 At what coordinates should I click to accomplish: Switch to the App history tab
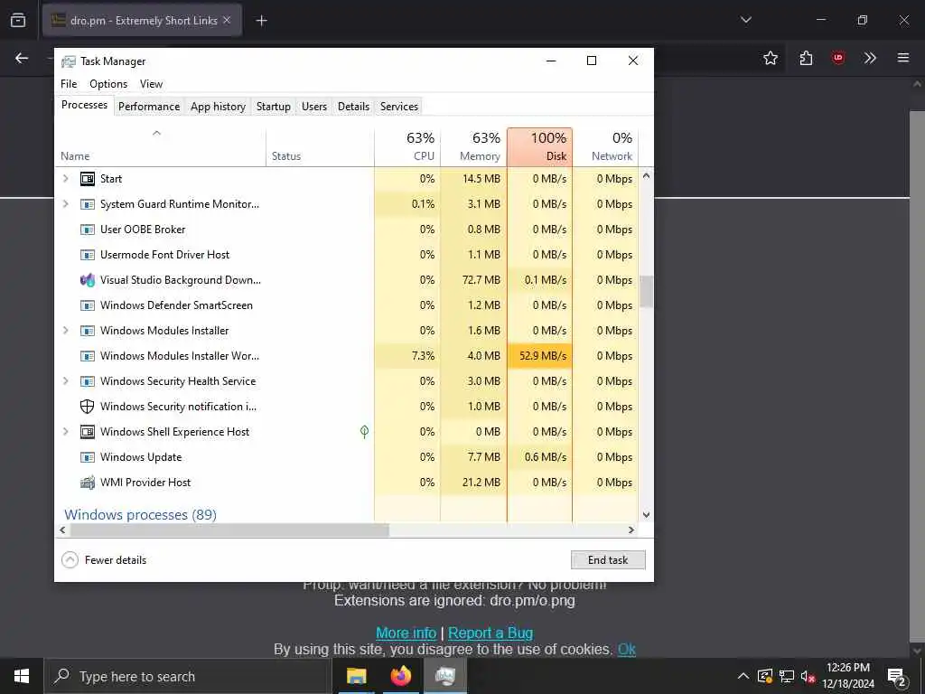[x=218, y=107]
